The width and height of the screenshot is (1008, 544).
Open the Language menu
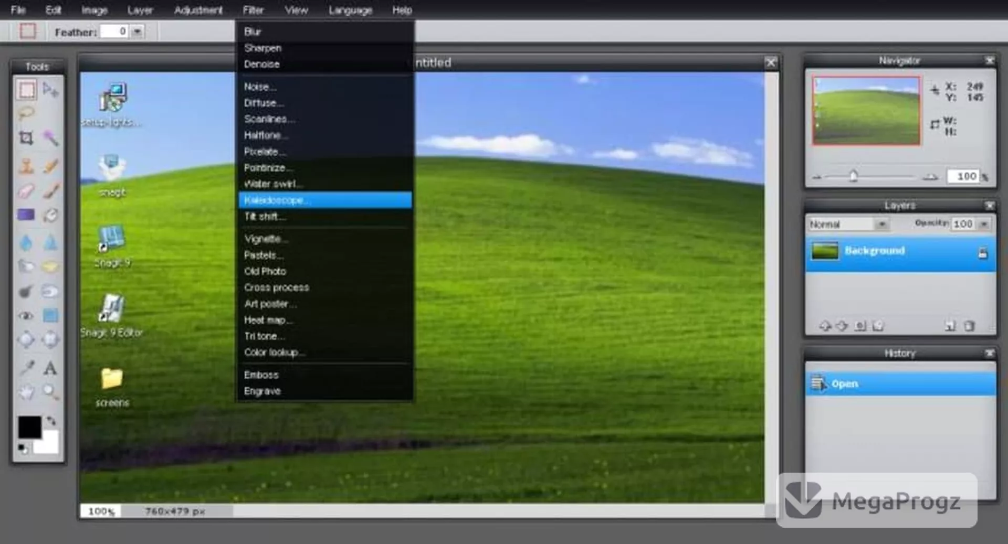pos(350,10)
